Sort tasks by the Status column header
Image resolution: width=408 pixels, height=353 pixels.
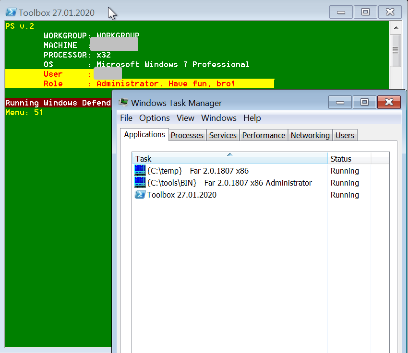pos(349,159)
